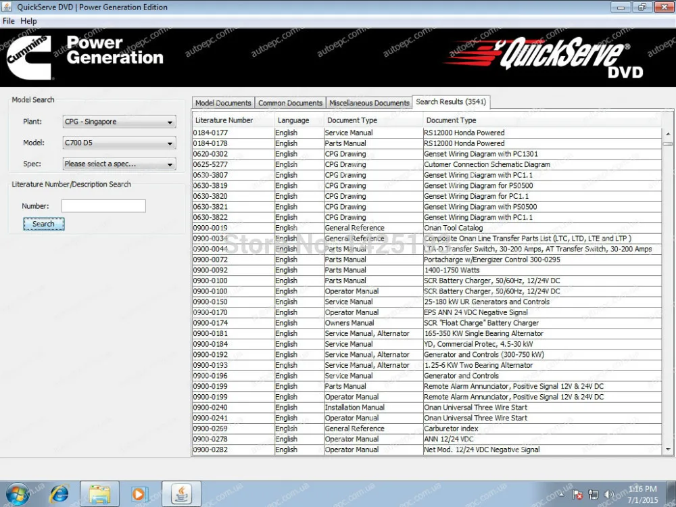This screenshot has width=676, height=507.
Task: Select Net Mod. 12/24 VDC Negative Signal
Action: (x=481, y=450)
